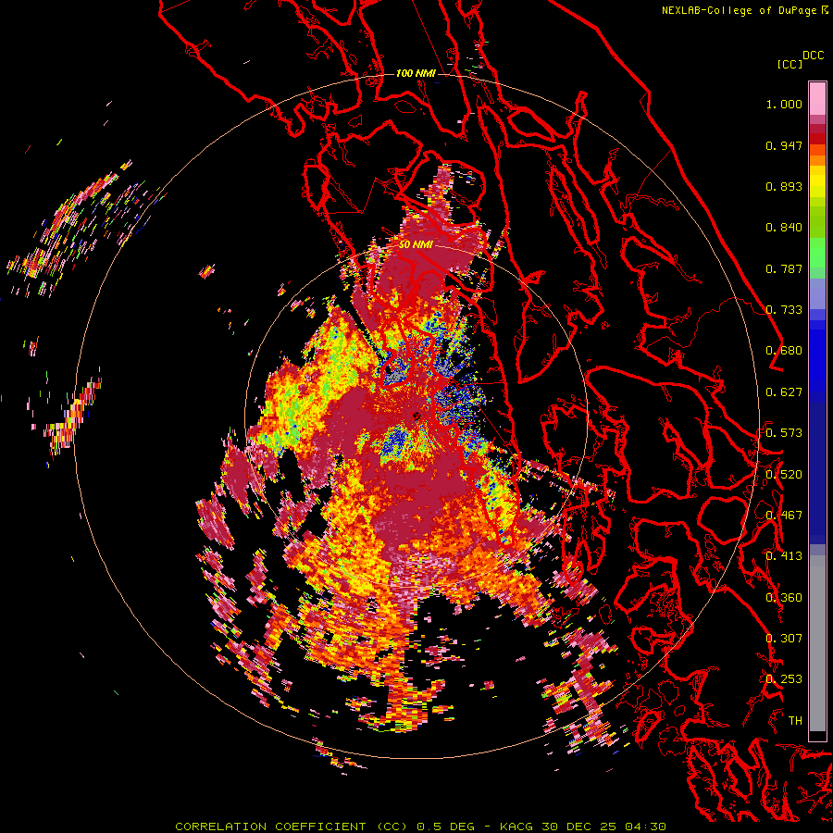This screenshot has width=833, height=833.
Task: Click the 0.520 color scale label
Action: tap(784, 474)
